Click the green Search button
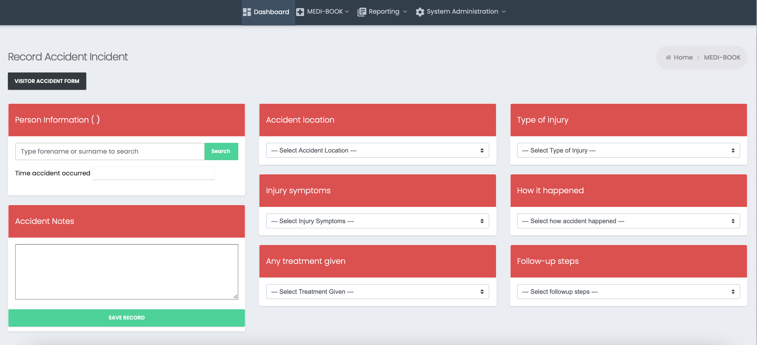Viewport: 757px width, 345px height. tap(221, 151)
